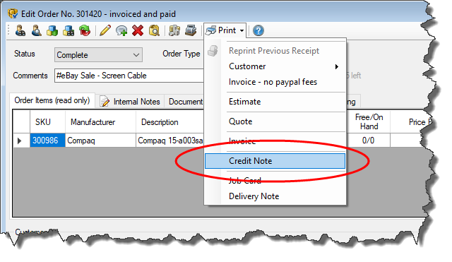Click the customer binoculars icon in toolbar

20,30
